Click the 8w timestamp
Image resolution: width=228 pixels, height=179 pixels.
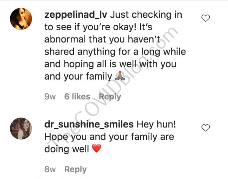[x=50, y=169]
